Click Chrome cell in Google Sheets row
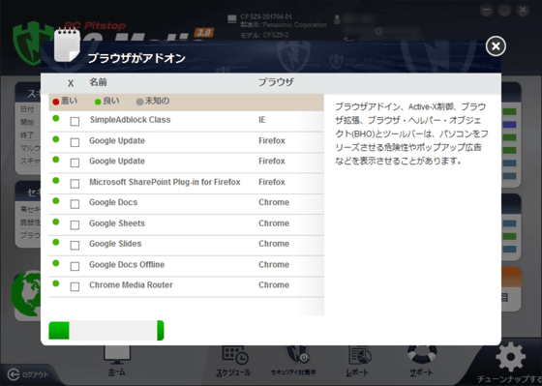 274,223
